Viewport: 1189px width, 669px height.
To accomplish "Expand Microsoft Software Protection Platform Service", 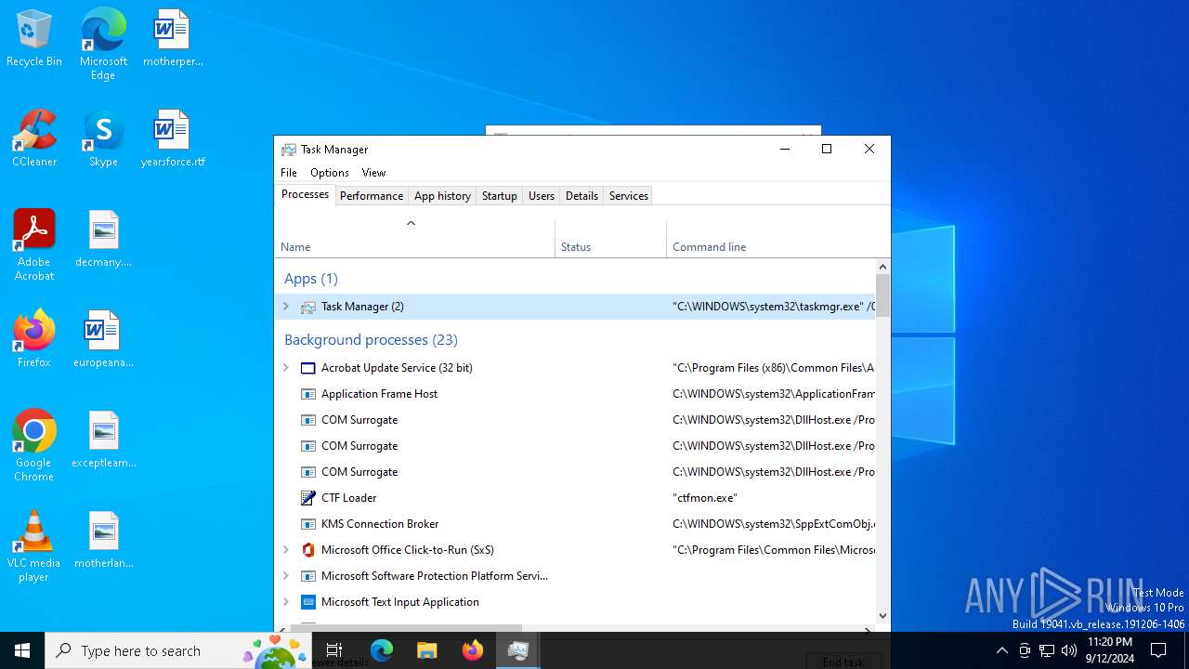I will coord(286,576).
